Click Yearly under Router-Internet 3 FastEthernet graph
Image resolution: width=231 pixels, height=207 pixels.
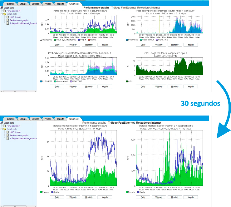pos(191,197)
